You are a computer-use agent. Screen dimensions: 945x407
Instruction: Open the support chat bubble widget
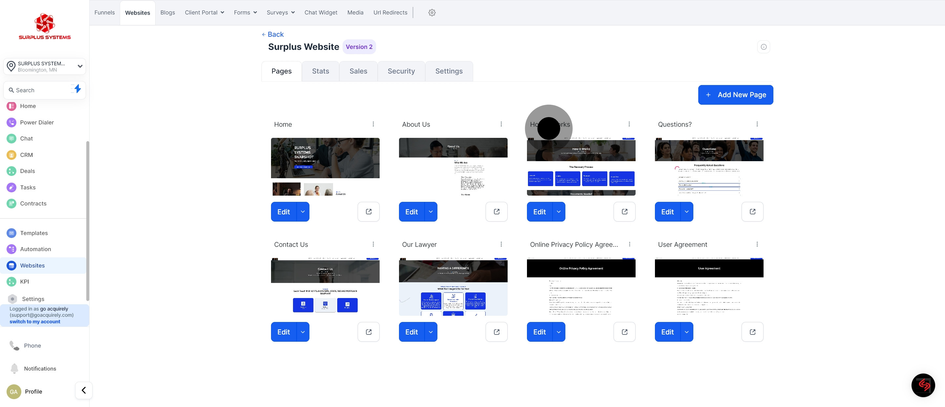tap(923, 385)
